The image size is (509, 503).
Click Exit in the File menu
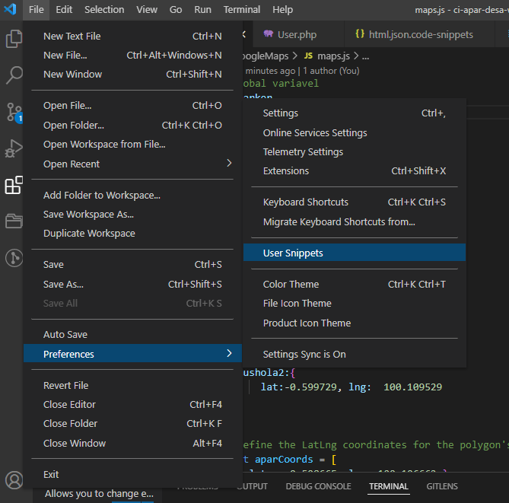tap(132, 474)
